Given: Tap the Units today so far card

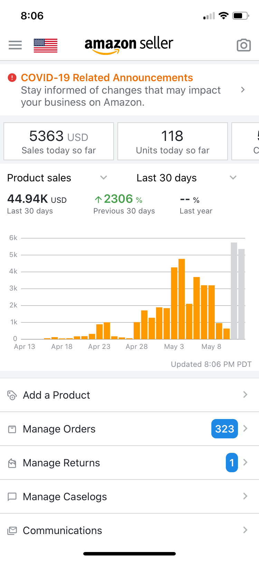Looking at the screenshot, I should [173, 142].
